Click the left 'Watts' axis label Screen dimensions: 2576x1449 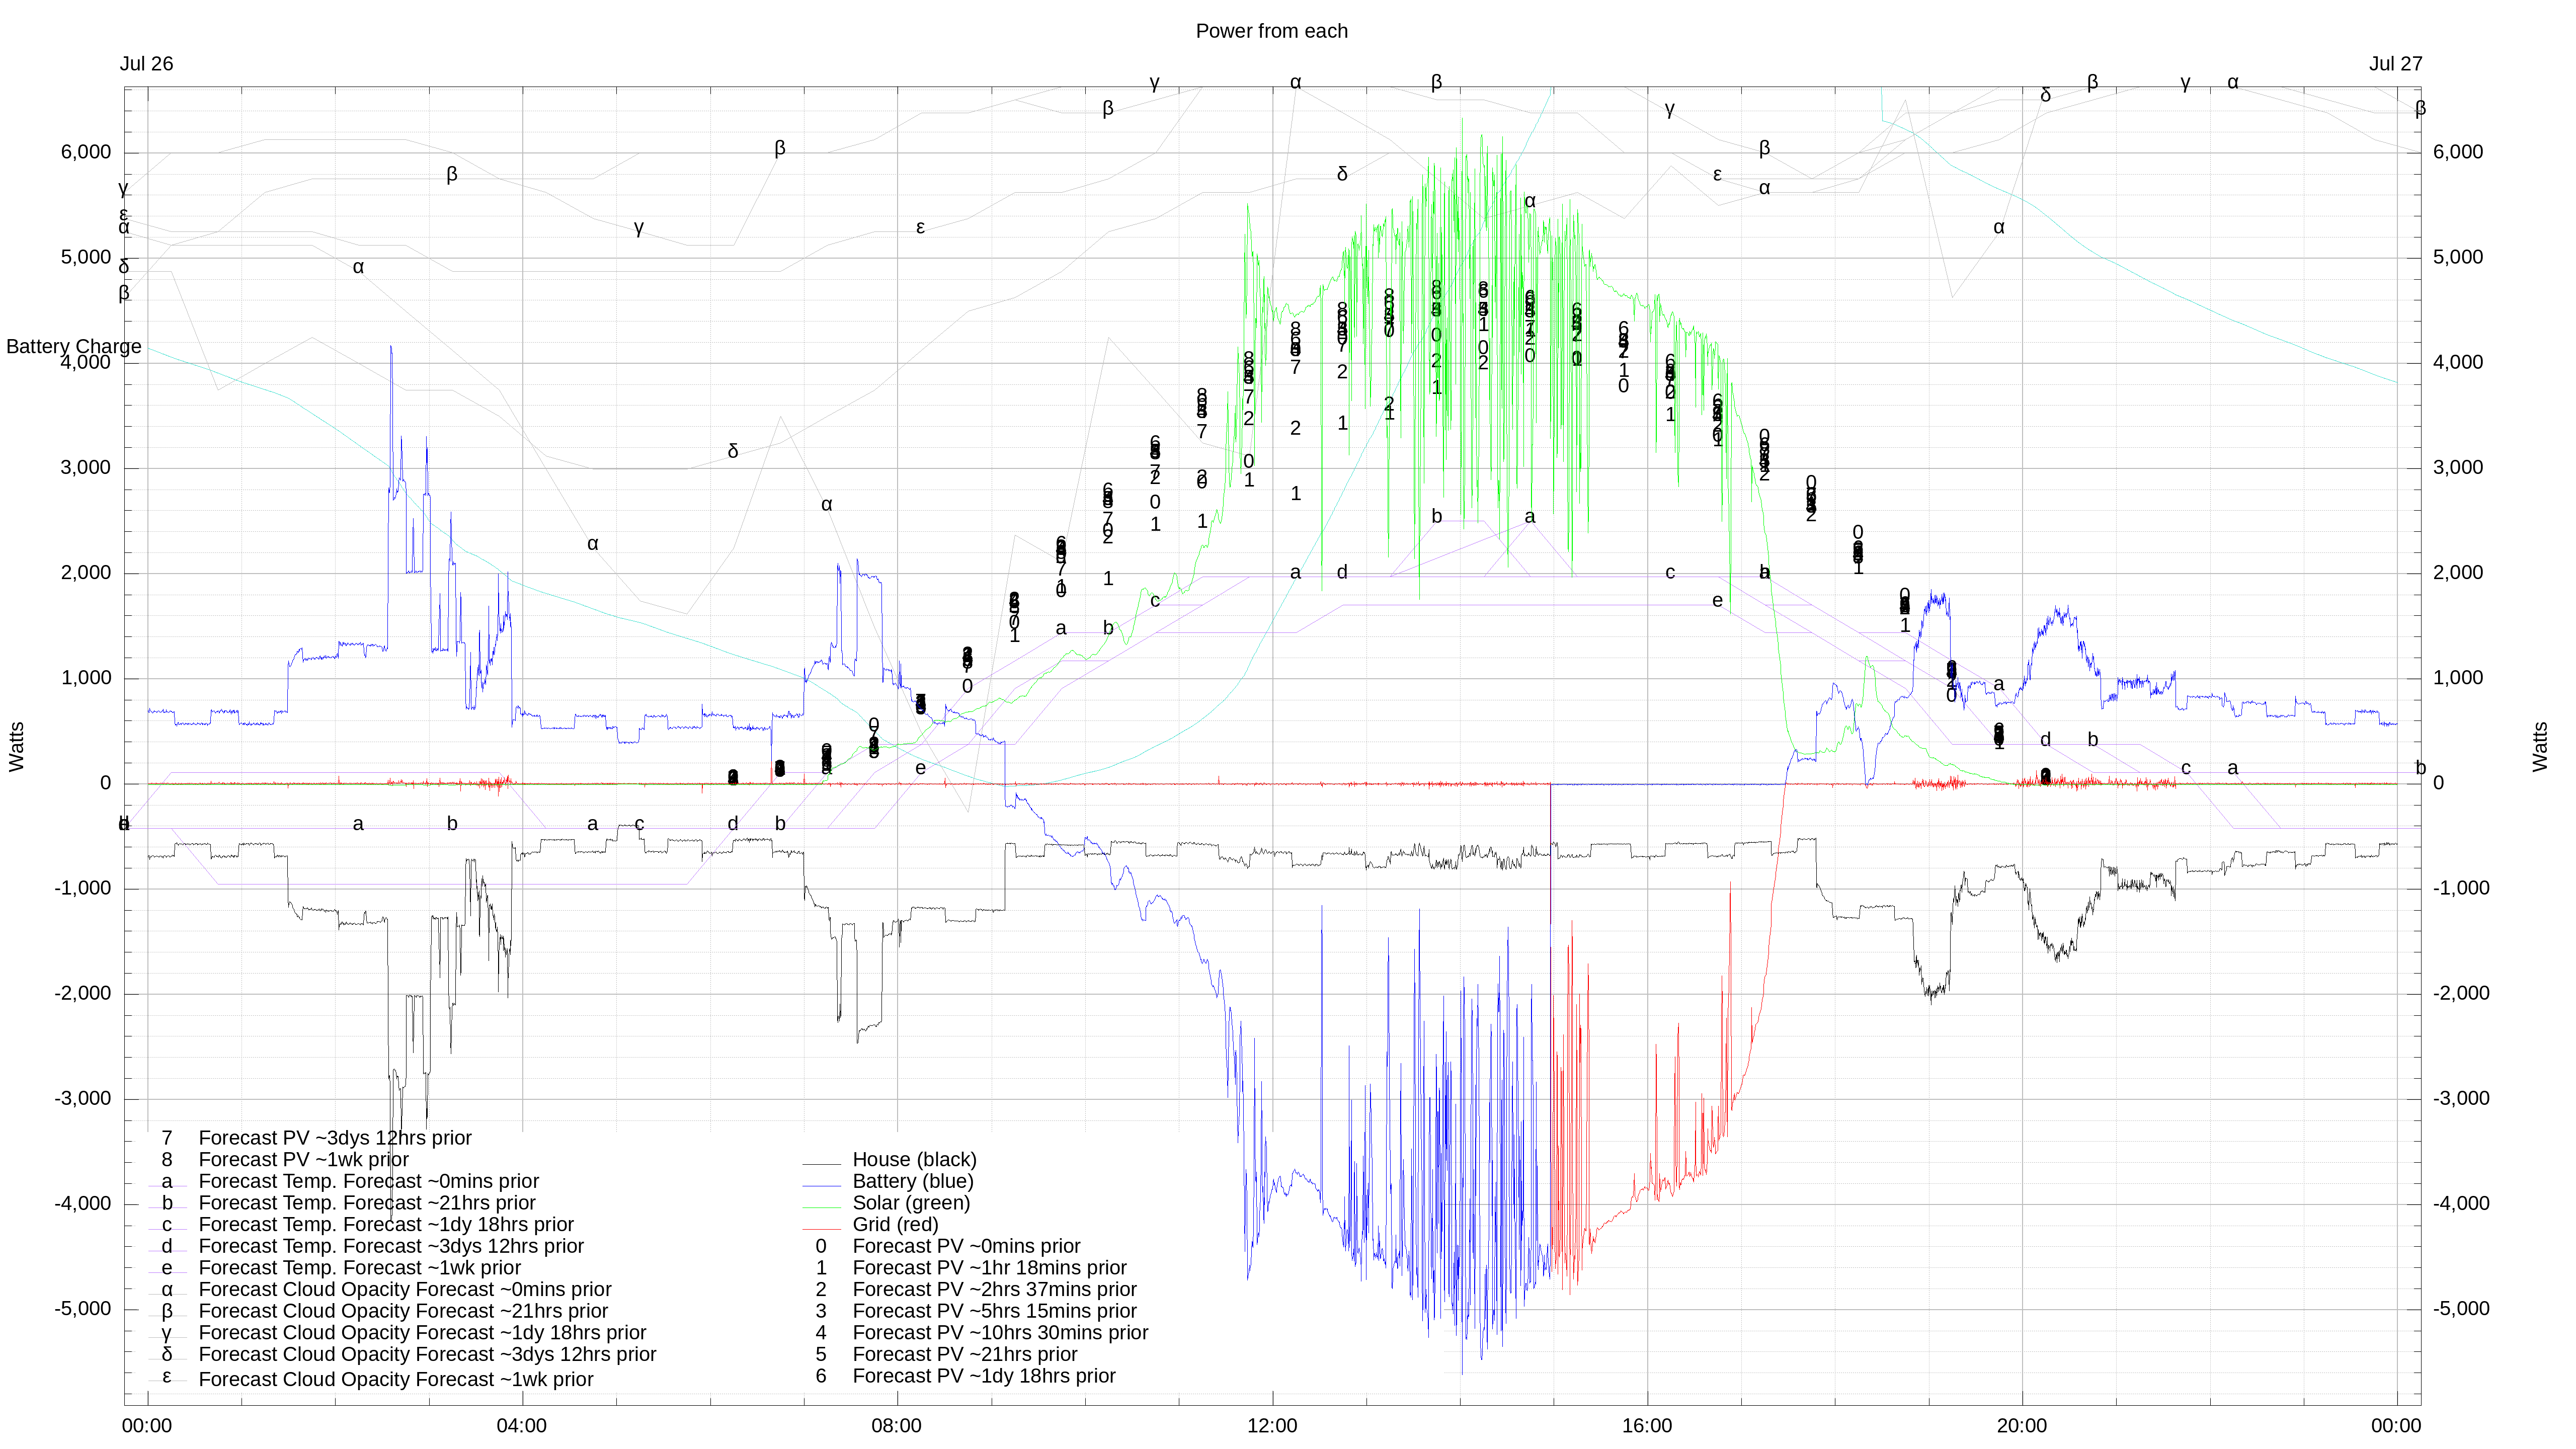(x=17, y=747)
